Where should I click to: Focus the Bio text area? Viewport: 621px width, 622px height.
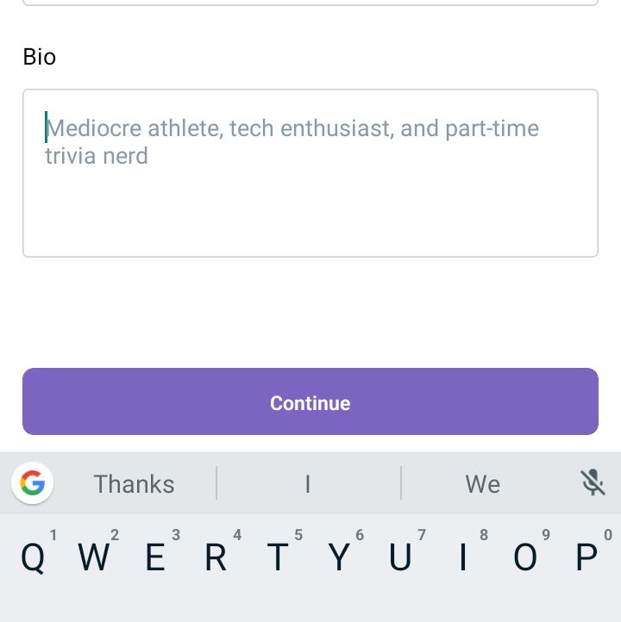click(310, 173)
